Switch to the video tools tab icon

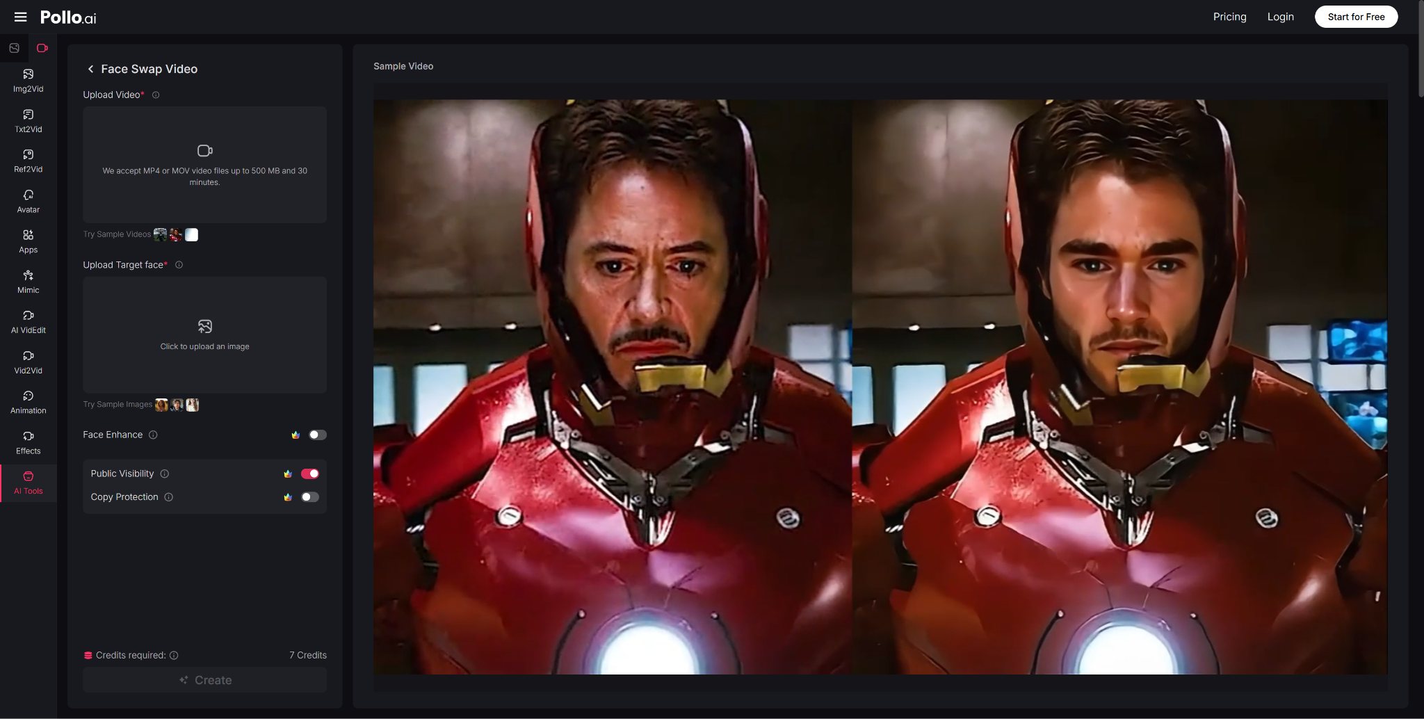[x=42, y=48]
